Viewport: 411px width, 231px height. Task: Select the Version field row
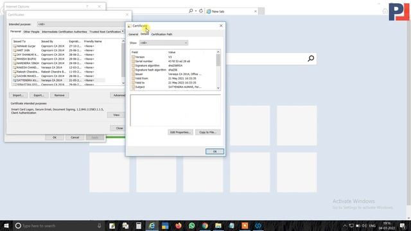coord(174,57)
